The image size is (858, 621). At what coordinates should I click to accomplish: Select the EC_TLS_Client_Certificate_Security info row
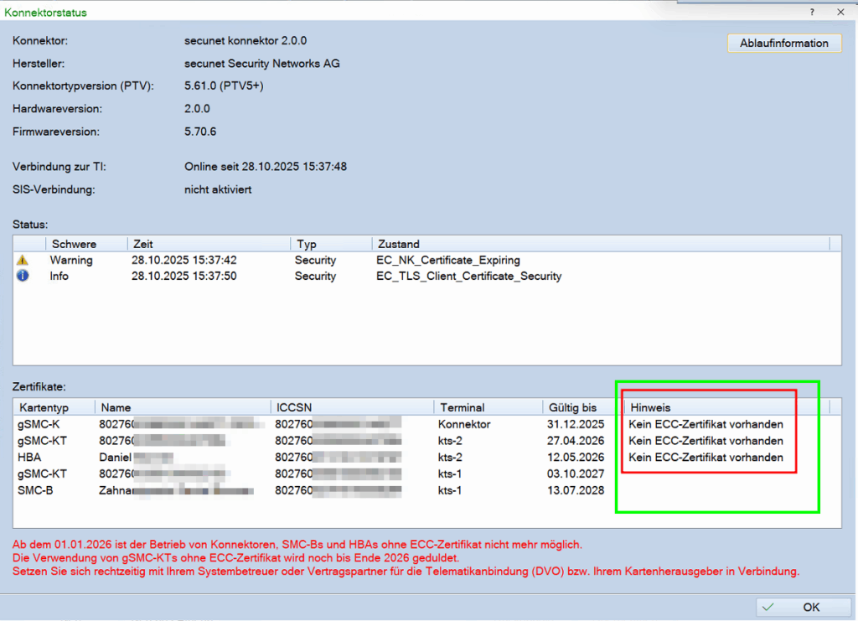(468, 276)
